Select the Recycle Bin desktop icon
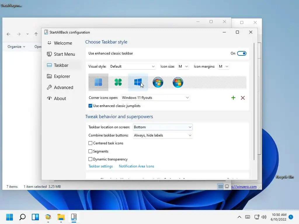299x224 pixels. (284, 177)
